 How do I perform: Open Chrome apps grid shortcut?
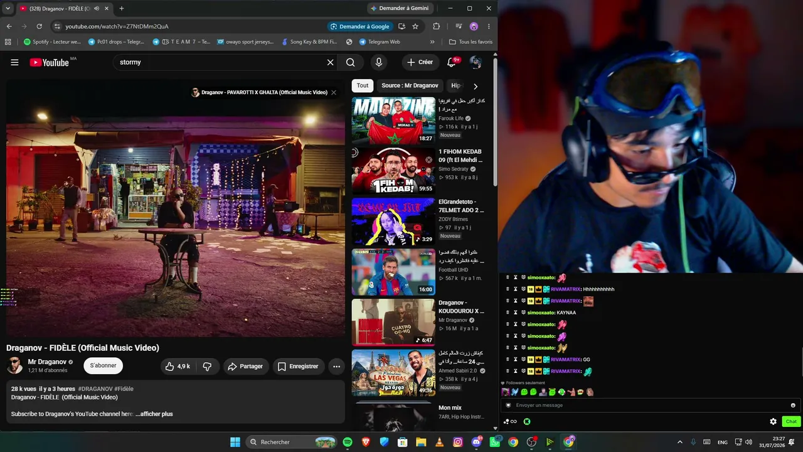(x=8, y=42)
